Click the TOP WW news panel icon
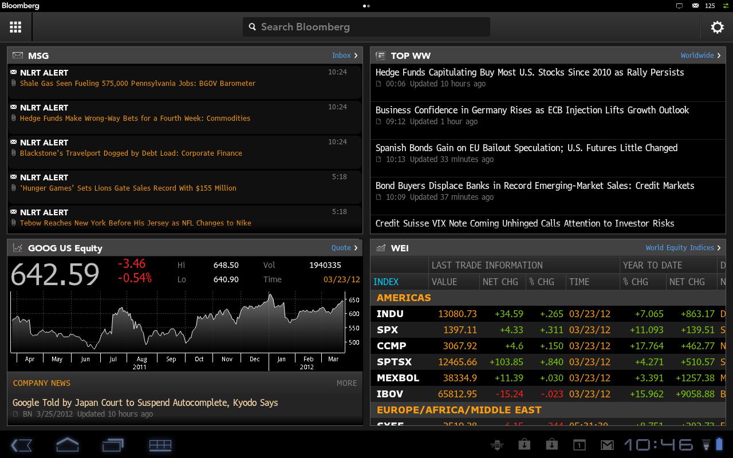The height and width of the screenshot is (458, 733). (380, 56)
